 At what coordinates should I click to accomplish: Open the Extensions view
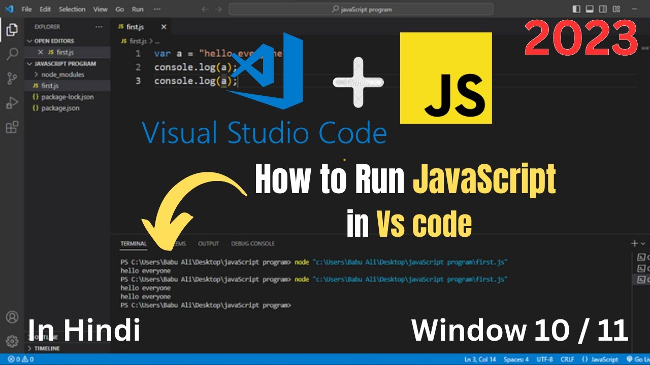[x=12, y=127]
